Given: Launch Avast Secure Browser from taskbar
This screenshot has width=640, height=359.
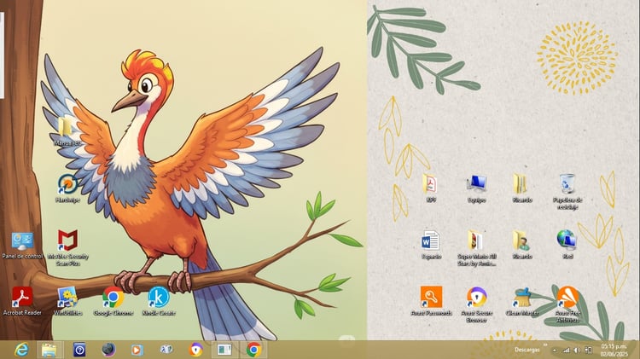Looking at the screenshot, I should coord(196,350).
